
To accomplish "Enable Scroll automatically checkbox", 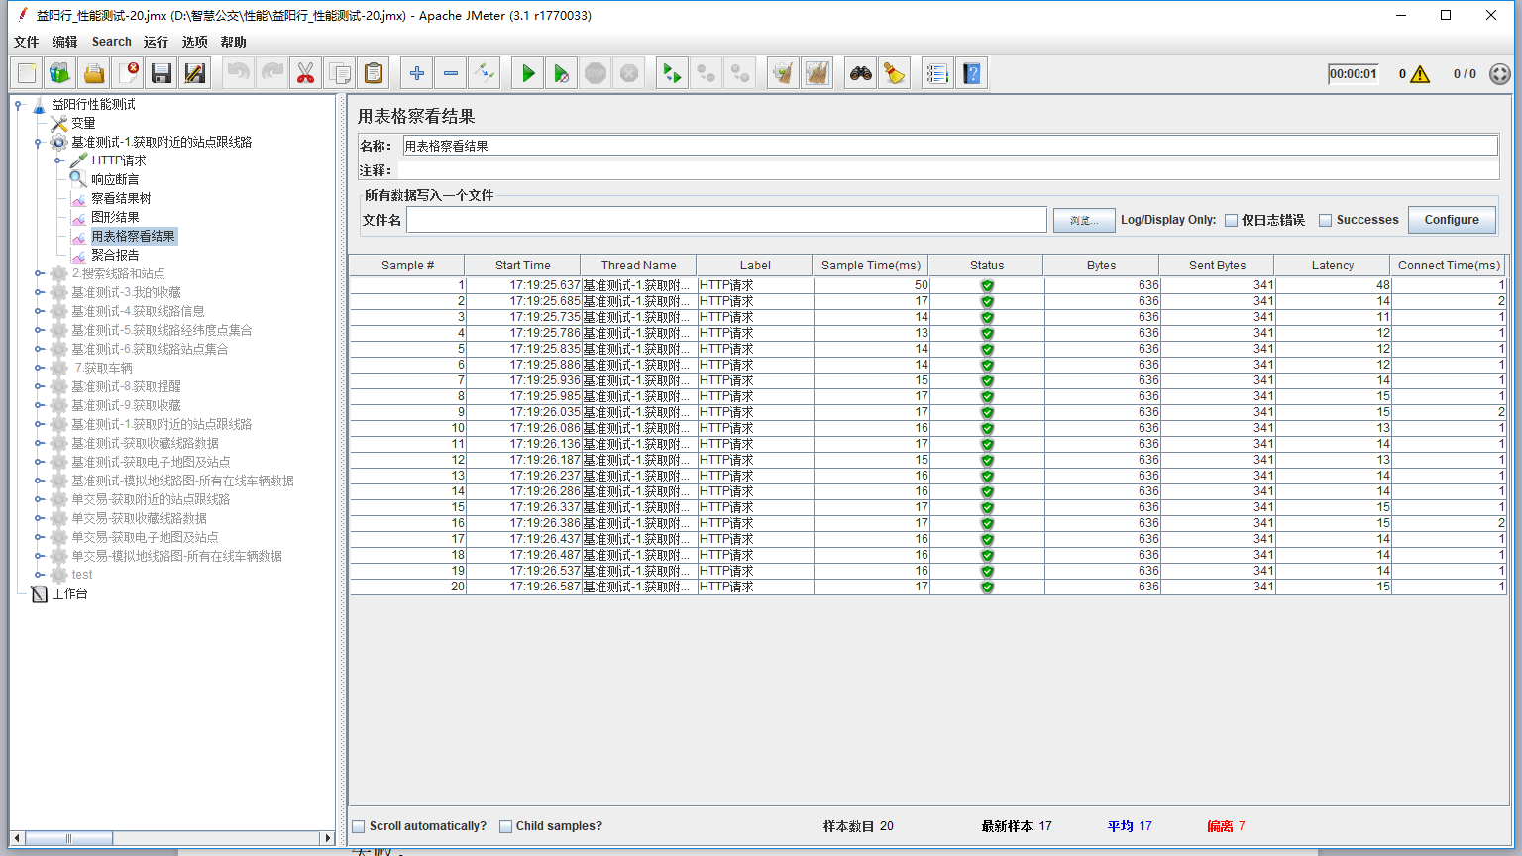I will (359, 826).
